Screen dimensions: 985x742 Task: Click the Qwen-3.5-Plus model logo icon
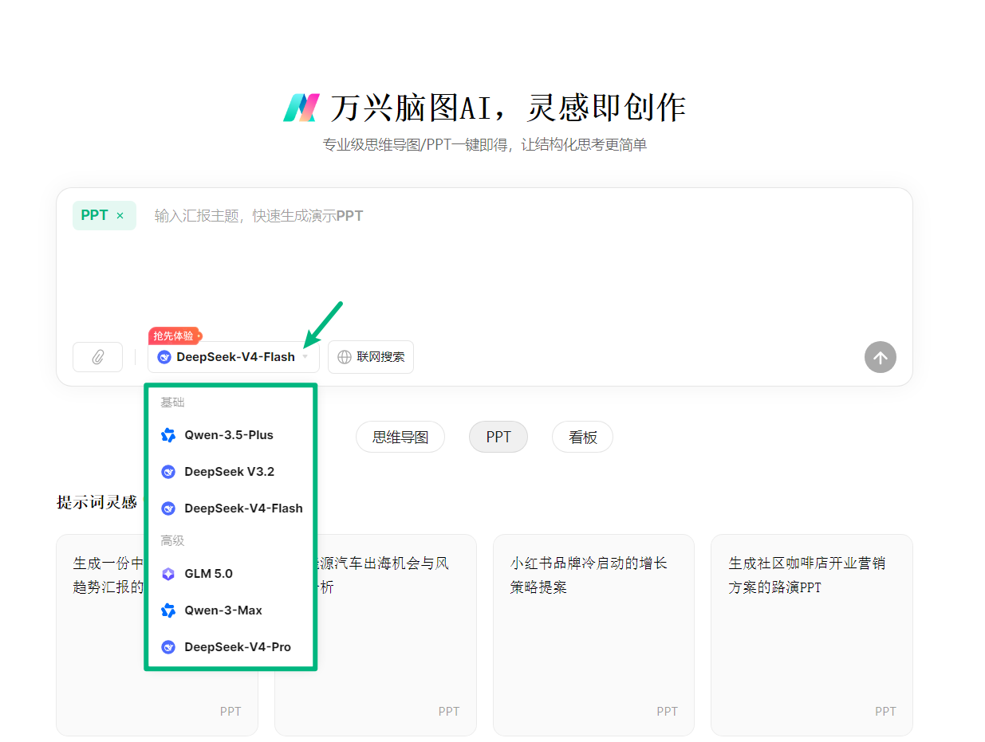click(x=168, y=435)
